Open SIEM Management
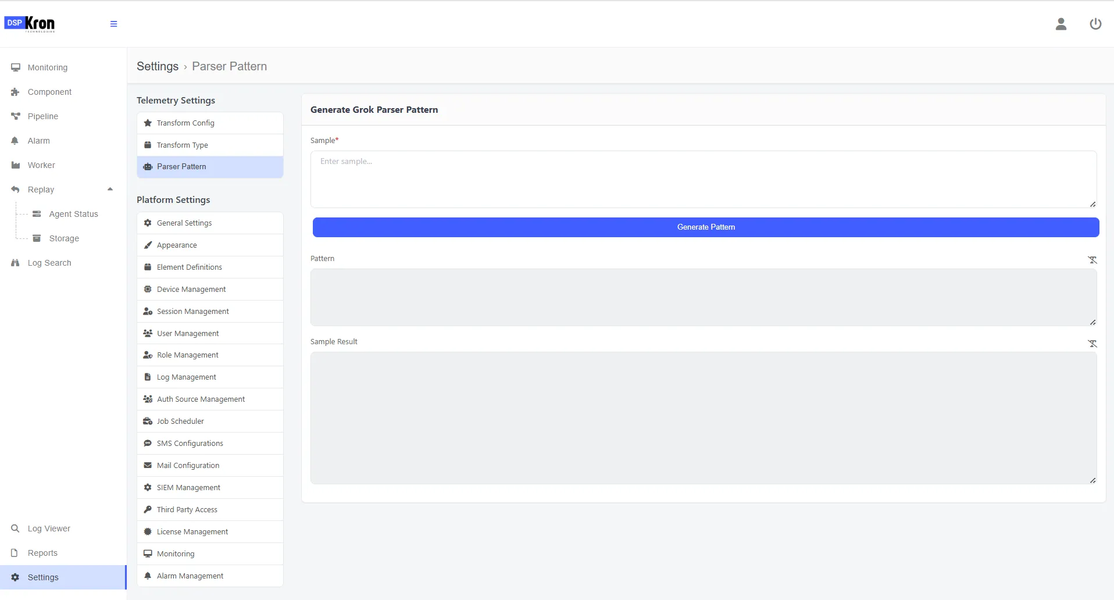The image size is (1114, 600). click(x=210, y=488)
